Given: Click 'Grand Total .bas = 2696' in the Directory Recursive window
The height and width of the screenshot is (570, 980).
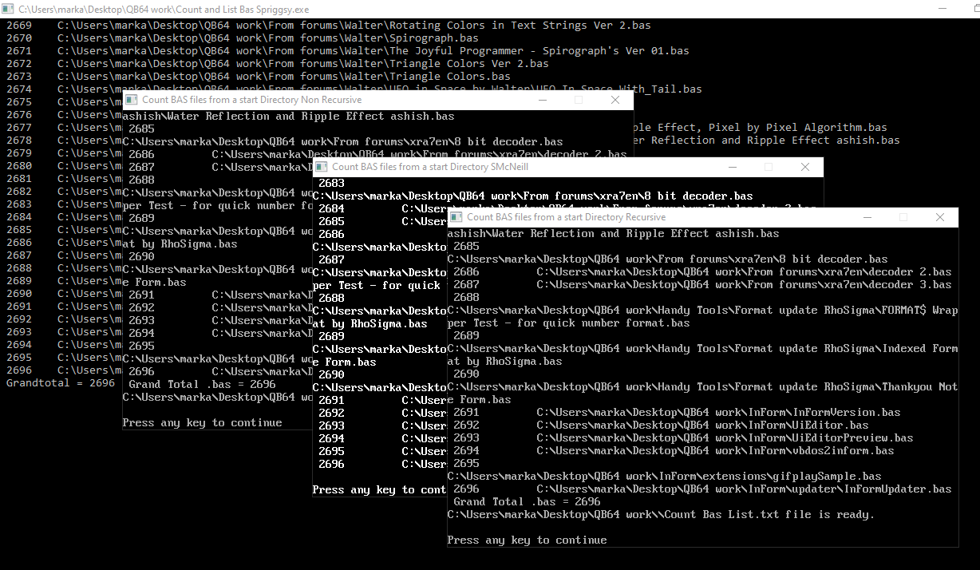Looking at the screenshot, I should pyautogui.click(x=527, y=501).
